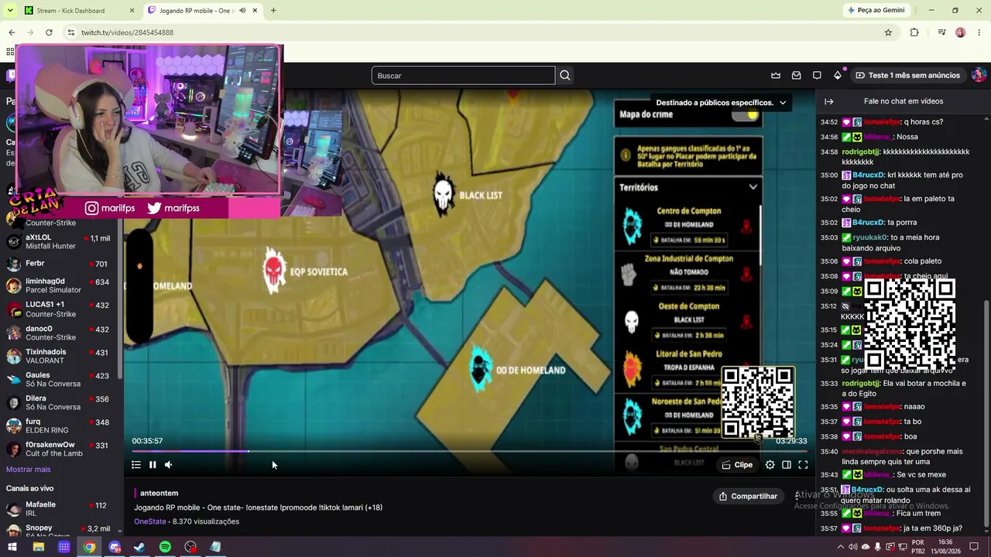This screenshot has height=557, width=991.
Task: Open Discord from taskbar
Action: [x=115, y=547]
